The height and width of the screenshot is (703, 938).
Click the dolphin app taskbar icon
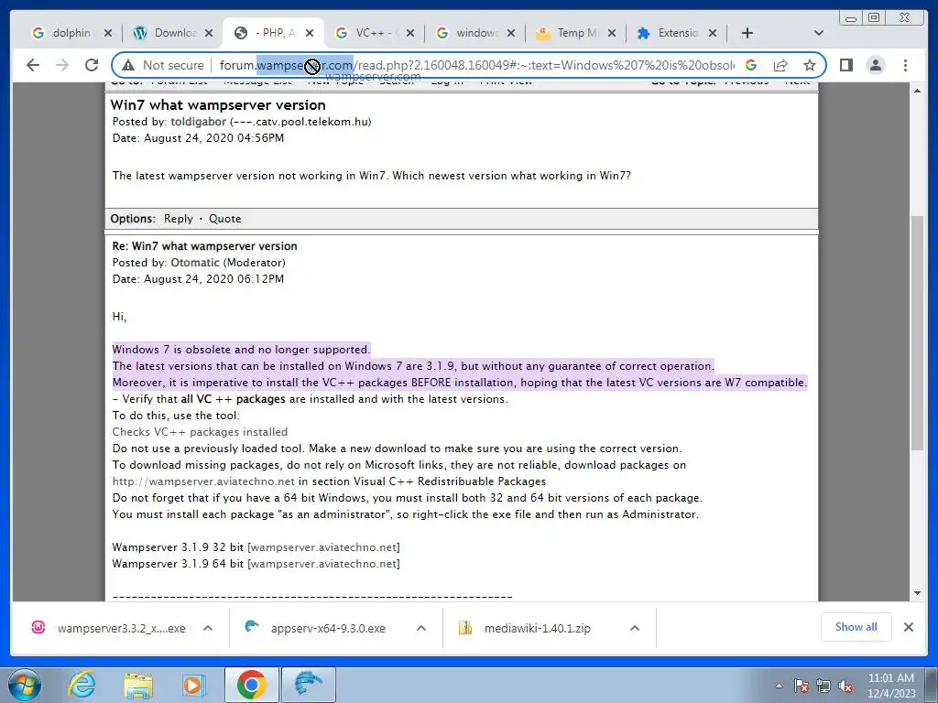click(309, 685)
